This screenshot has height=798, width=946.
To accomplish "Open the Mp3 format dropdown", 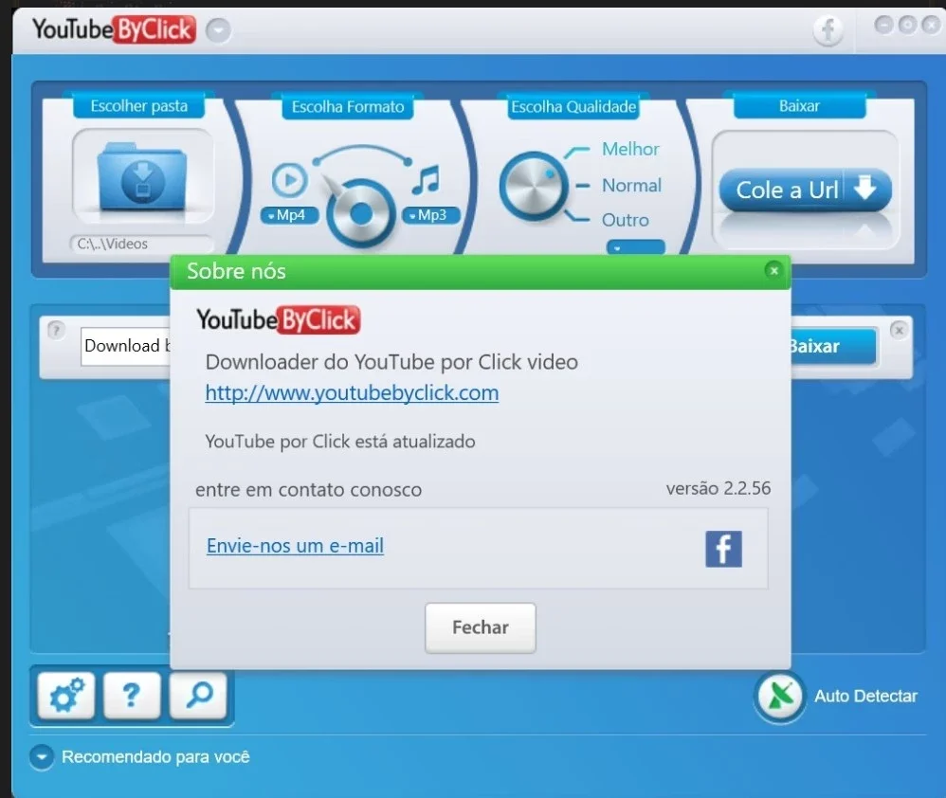I will coord(431,215).
